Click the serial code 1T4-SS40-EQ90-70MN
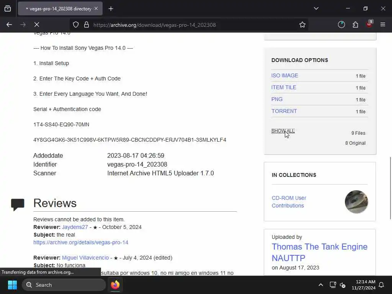Viewport: 392px width, 294px height. pyautogui.click(x=61, y=124)
